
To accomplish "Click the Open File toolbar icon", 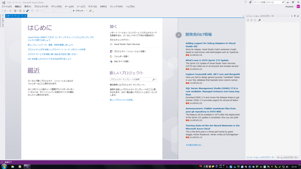I will (x=20, y=11).
